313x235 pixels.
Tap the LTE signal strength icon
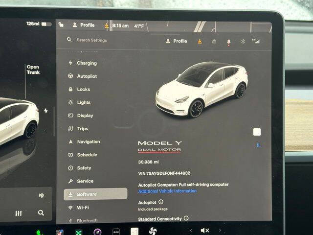tap(256, 41)
